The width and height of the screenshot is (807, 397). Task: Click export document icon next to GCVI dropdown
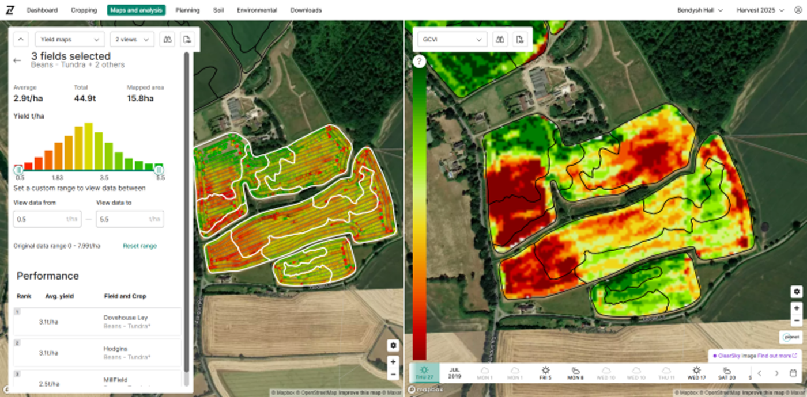click(520, 39)
